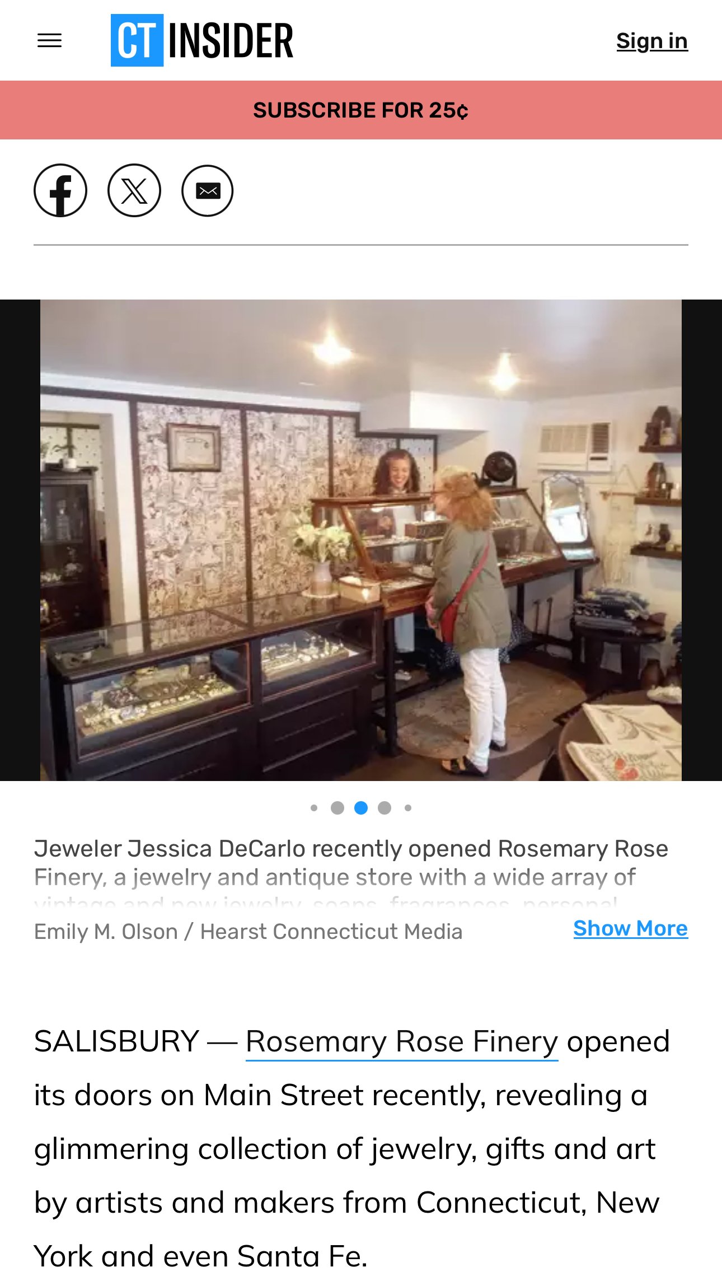Select the small rightmost carousel dot
Image resolution: width=722 pixels, height=1281 pixels.
pyautogui.click(x=408, y=808)
